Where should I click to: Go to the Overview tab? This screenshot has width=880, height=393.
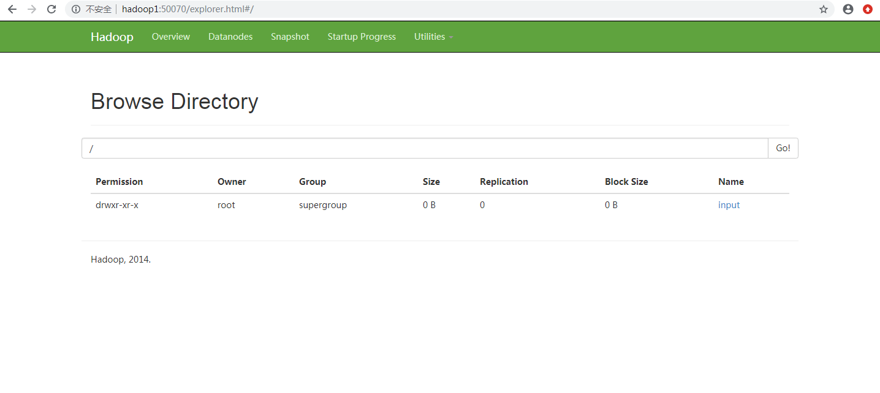(x=171, y=37)
